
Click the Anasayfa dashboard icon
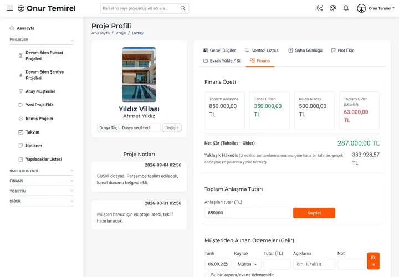(x=12, y=28)
